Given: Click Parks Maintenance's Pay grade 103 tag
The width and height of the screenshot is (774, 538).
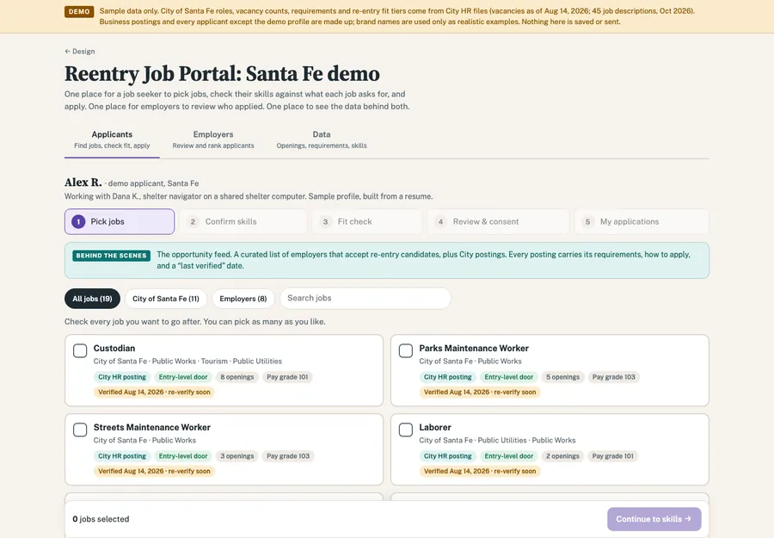Looking at the screenshot, I should (613, 377).
